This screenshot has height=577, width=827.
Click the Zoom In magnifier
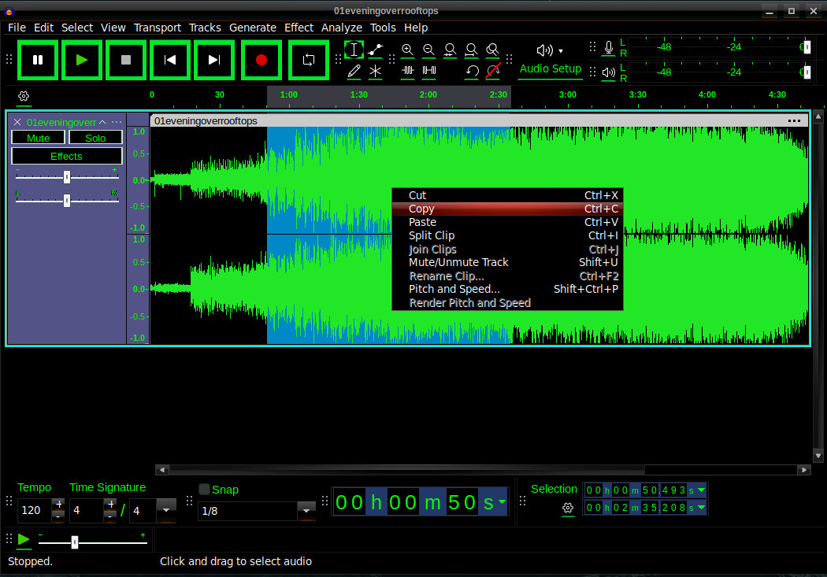pyautogui.click(x=407, y=50)
